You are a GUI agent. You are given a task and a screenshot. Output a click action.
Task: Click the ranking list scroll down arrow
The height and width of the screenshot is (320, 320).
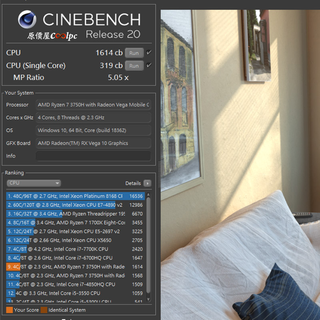(x=148, y=299)
